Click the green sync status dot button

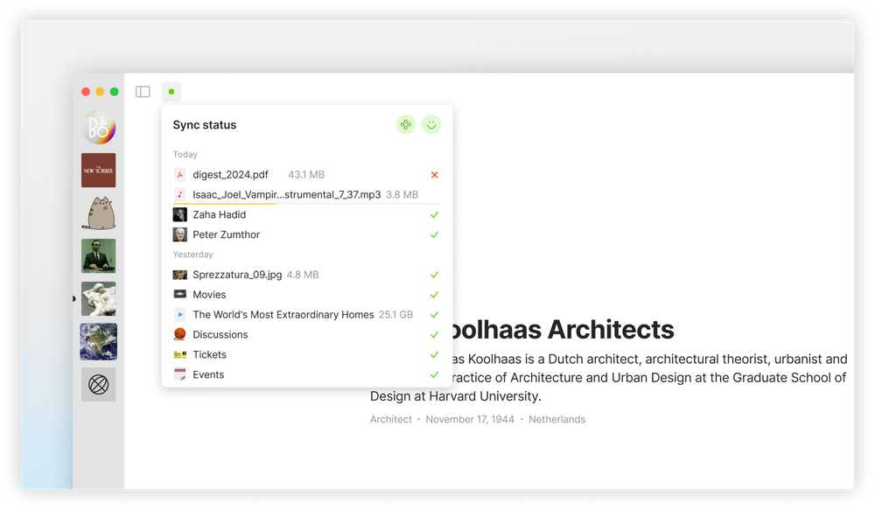[x=171, y=92]
